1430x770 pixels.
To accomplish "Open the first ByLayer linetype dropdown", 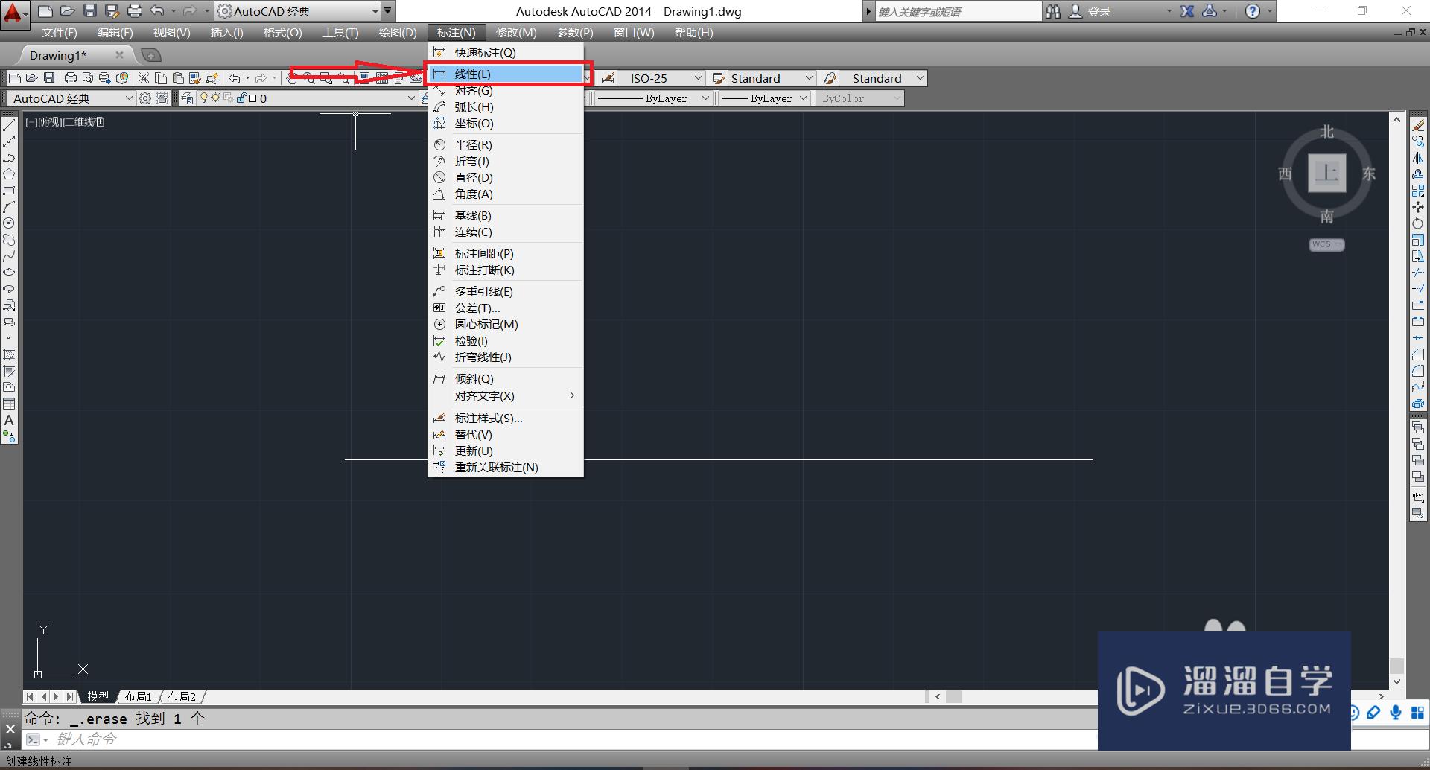I will coord(653,98).
